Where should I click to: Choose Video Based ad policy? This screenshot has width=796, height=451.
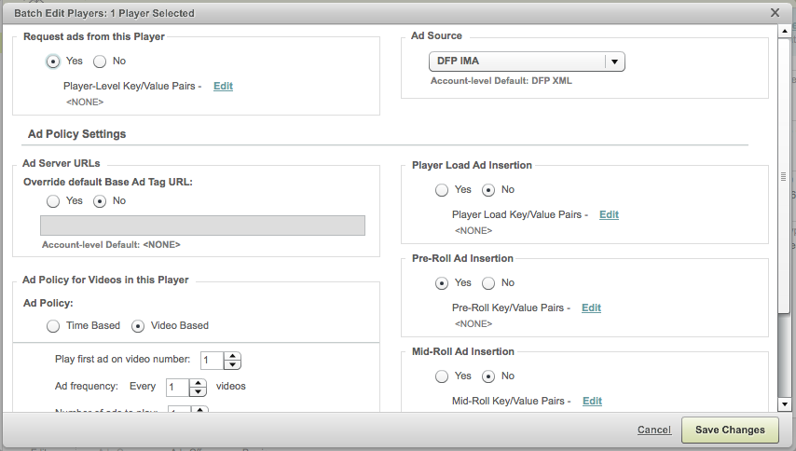(138, 326)
